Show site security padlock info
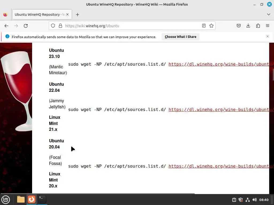This screenshot has height=205, width=274. point(60,26)
